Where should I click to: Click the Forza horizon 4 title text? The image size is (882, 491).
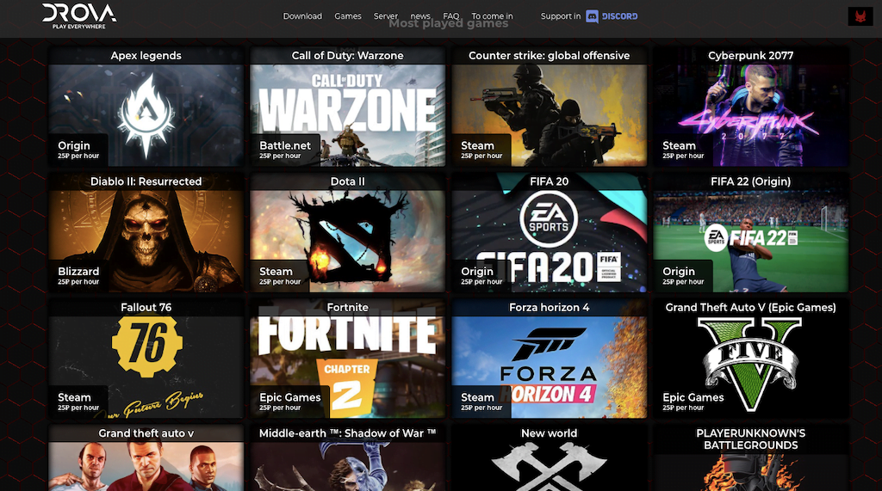[549, 307]
